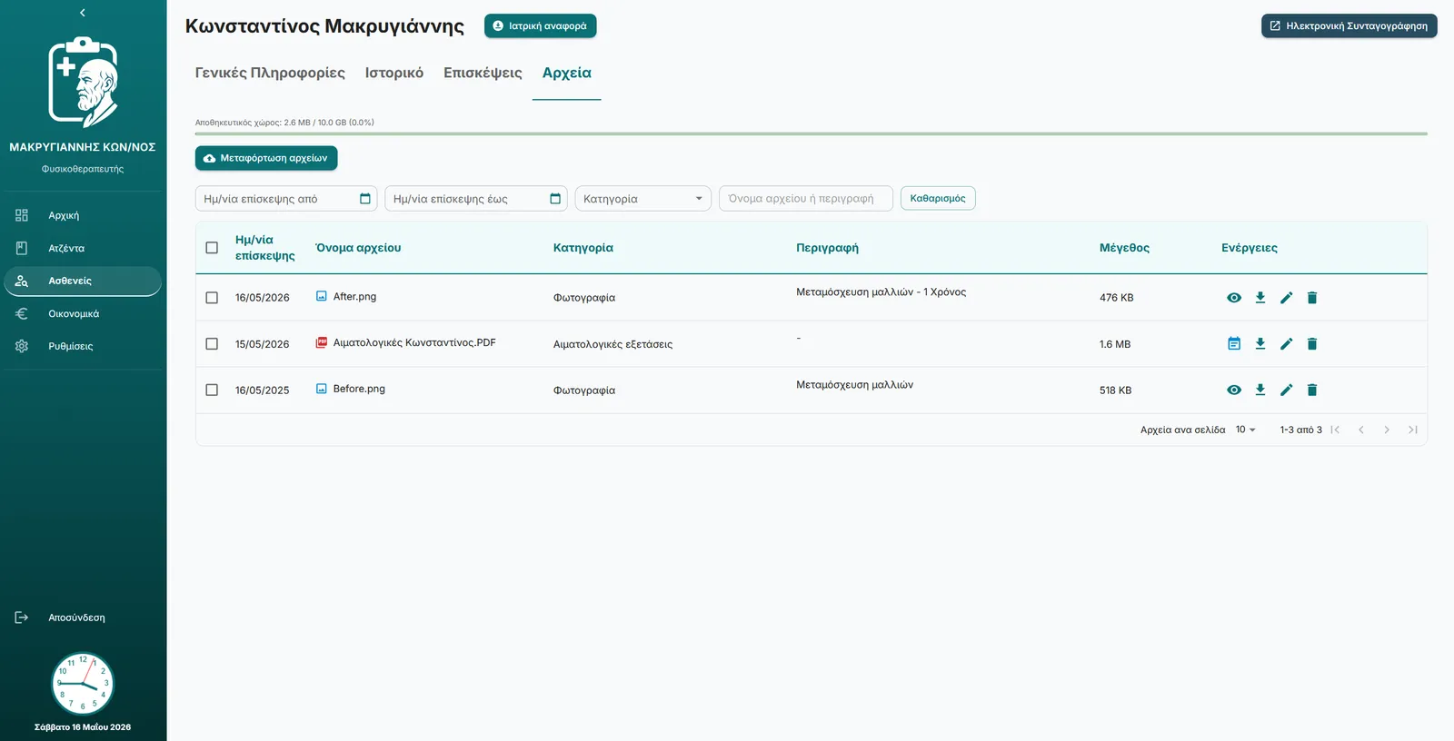
Task: Download the After.png file
Action: pos(1260,298)
